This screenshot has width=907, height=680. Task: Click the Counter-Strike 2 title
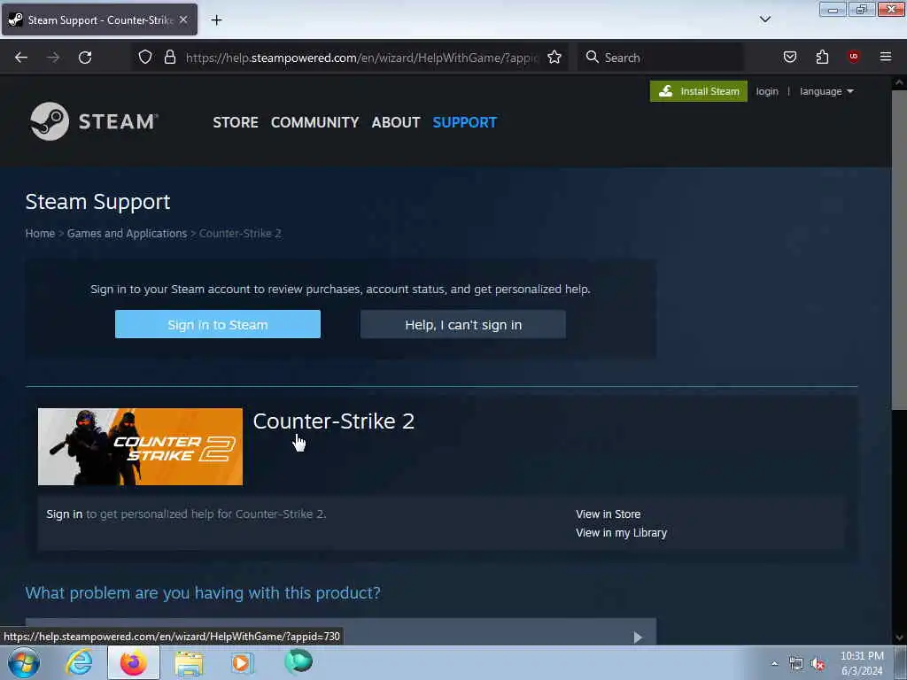pos(333,421)
